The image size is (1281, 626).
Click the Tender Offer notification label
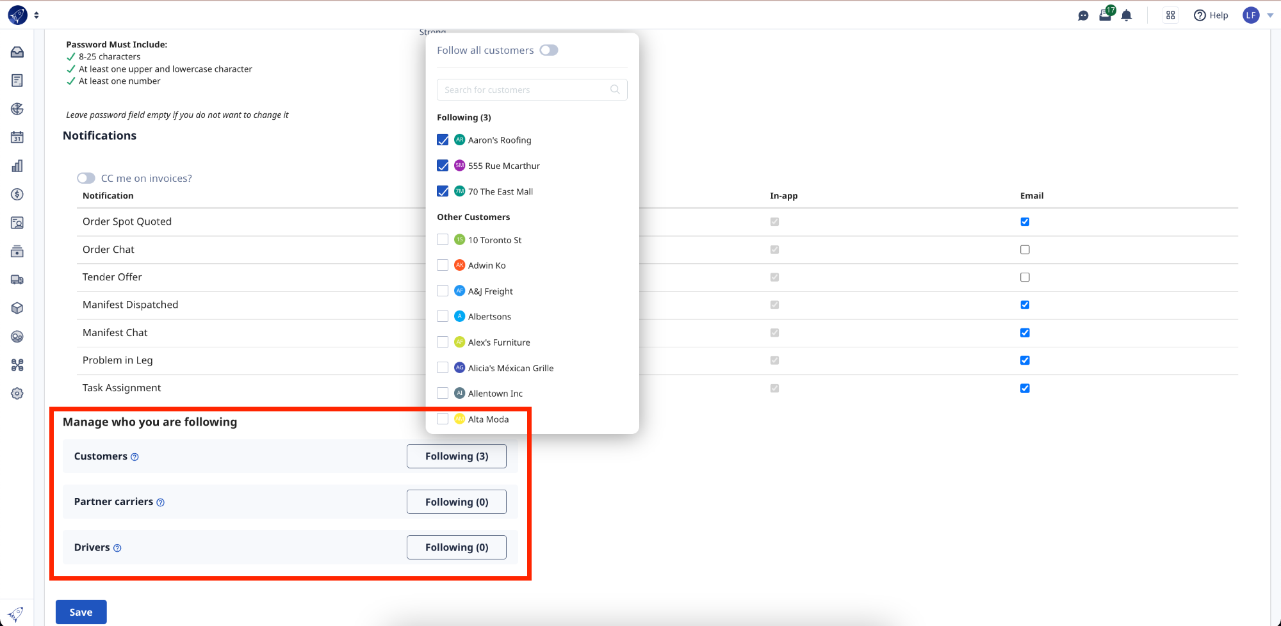click(x=112, y=277)
